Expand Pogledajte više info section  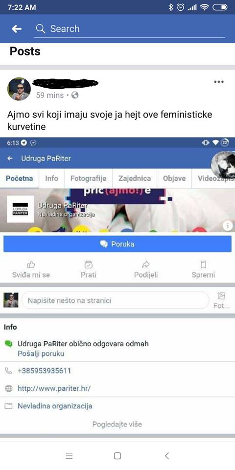click(117, 424)
